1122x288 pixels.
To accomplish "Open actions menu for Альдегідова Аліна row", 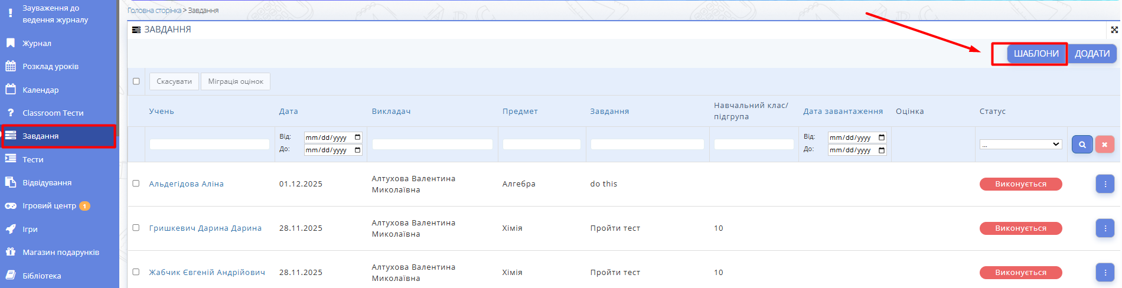I will [1104, 184].
